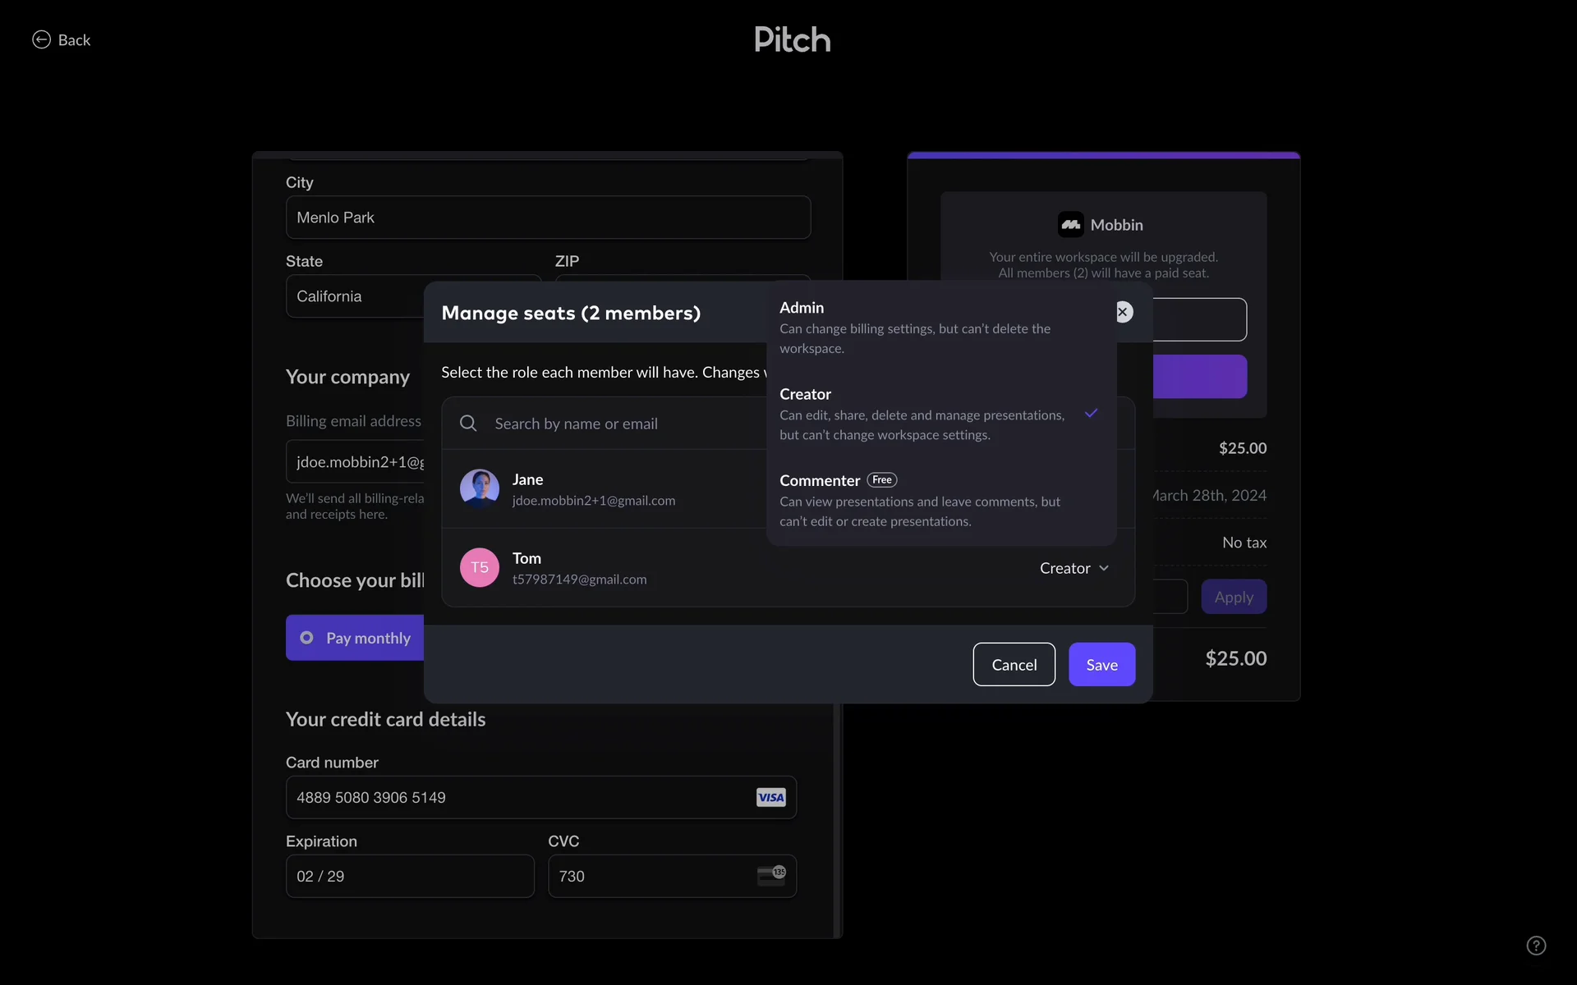Open the help question mark icon
Screen dimensions: 1577x985
(1536, 946)
